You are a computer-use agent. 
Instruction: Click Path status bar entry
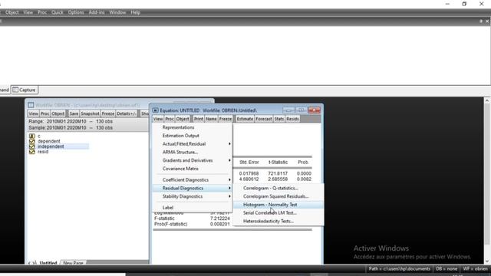tap(399, 269)
